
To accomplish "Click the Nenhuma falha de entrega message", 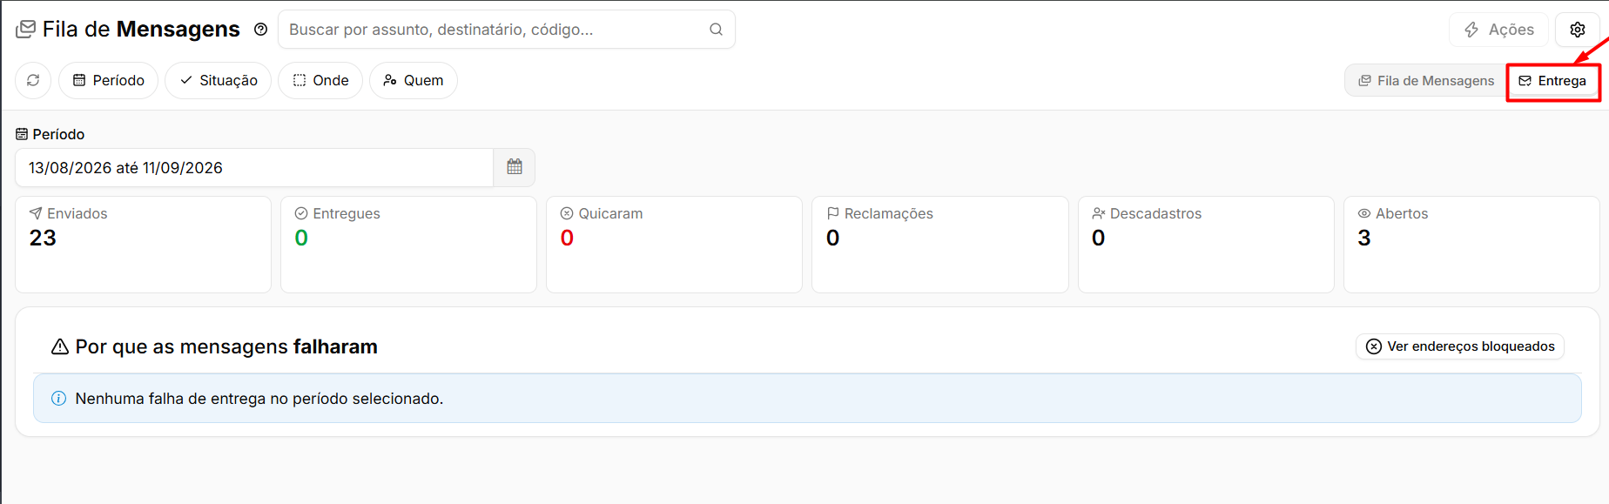I will coord(259,399).
